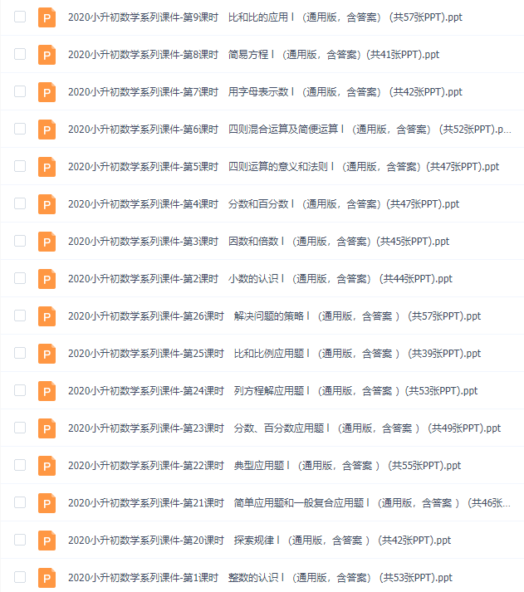
Task: Open the 第21课时 简单应用题和一般复合应用题 file
Action: click(289, 503)
